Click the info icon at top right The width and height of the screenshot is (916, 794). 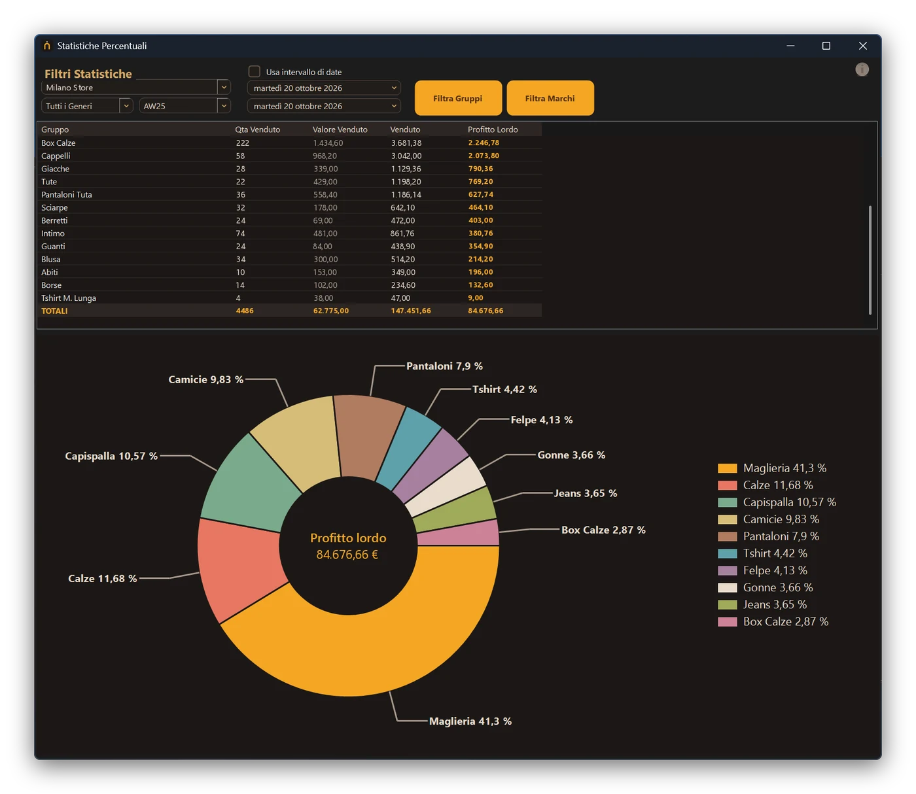tap(862, 69)
